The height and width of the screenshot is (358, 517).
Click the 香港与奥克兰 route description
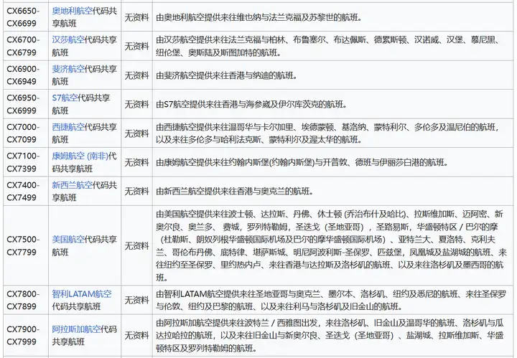[235, 192]
